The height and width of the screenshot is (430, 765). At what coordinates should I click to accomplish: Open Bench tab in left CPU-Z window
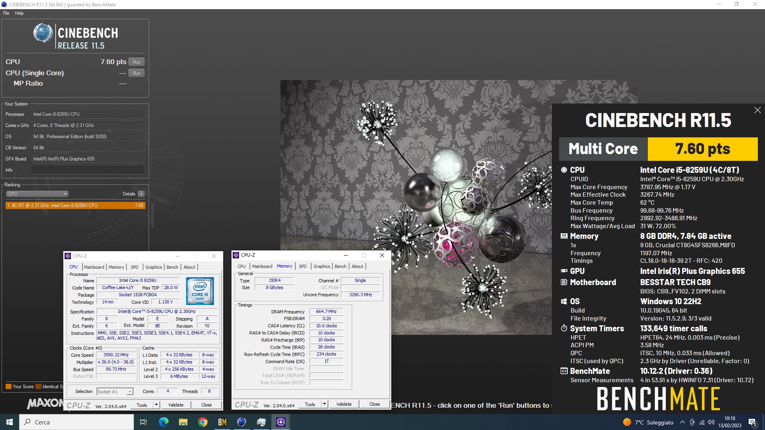click(172, 267)
